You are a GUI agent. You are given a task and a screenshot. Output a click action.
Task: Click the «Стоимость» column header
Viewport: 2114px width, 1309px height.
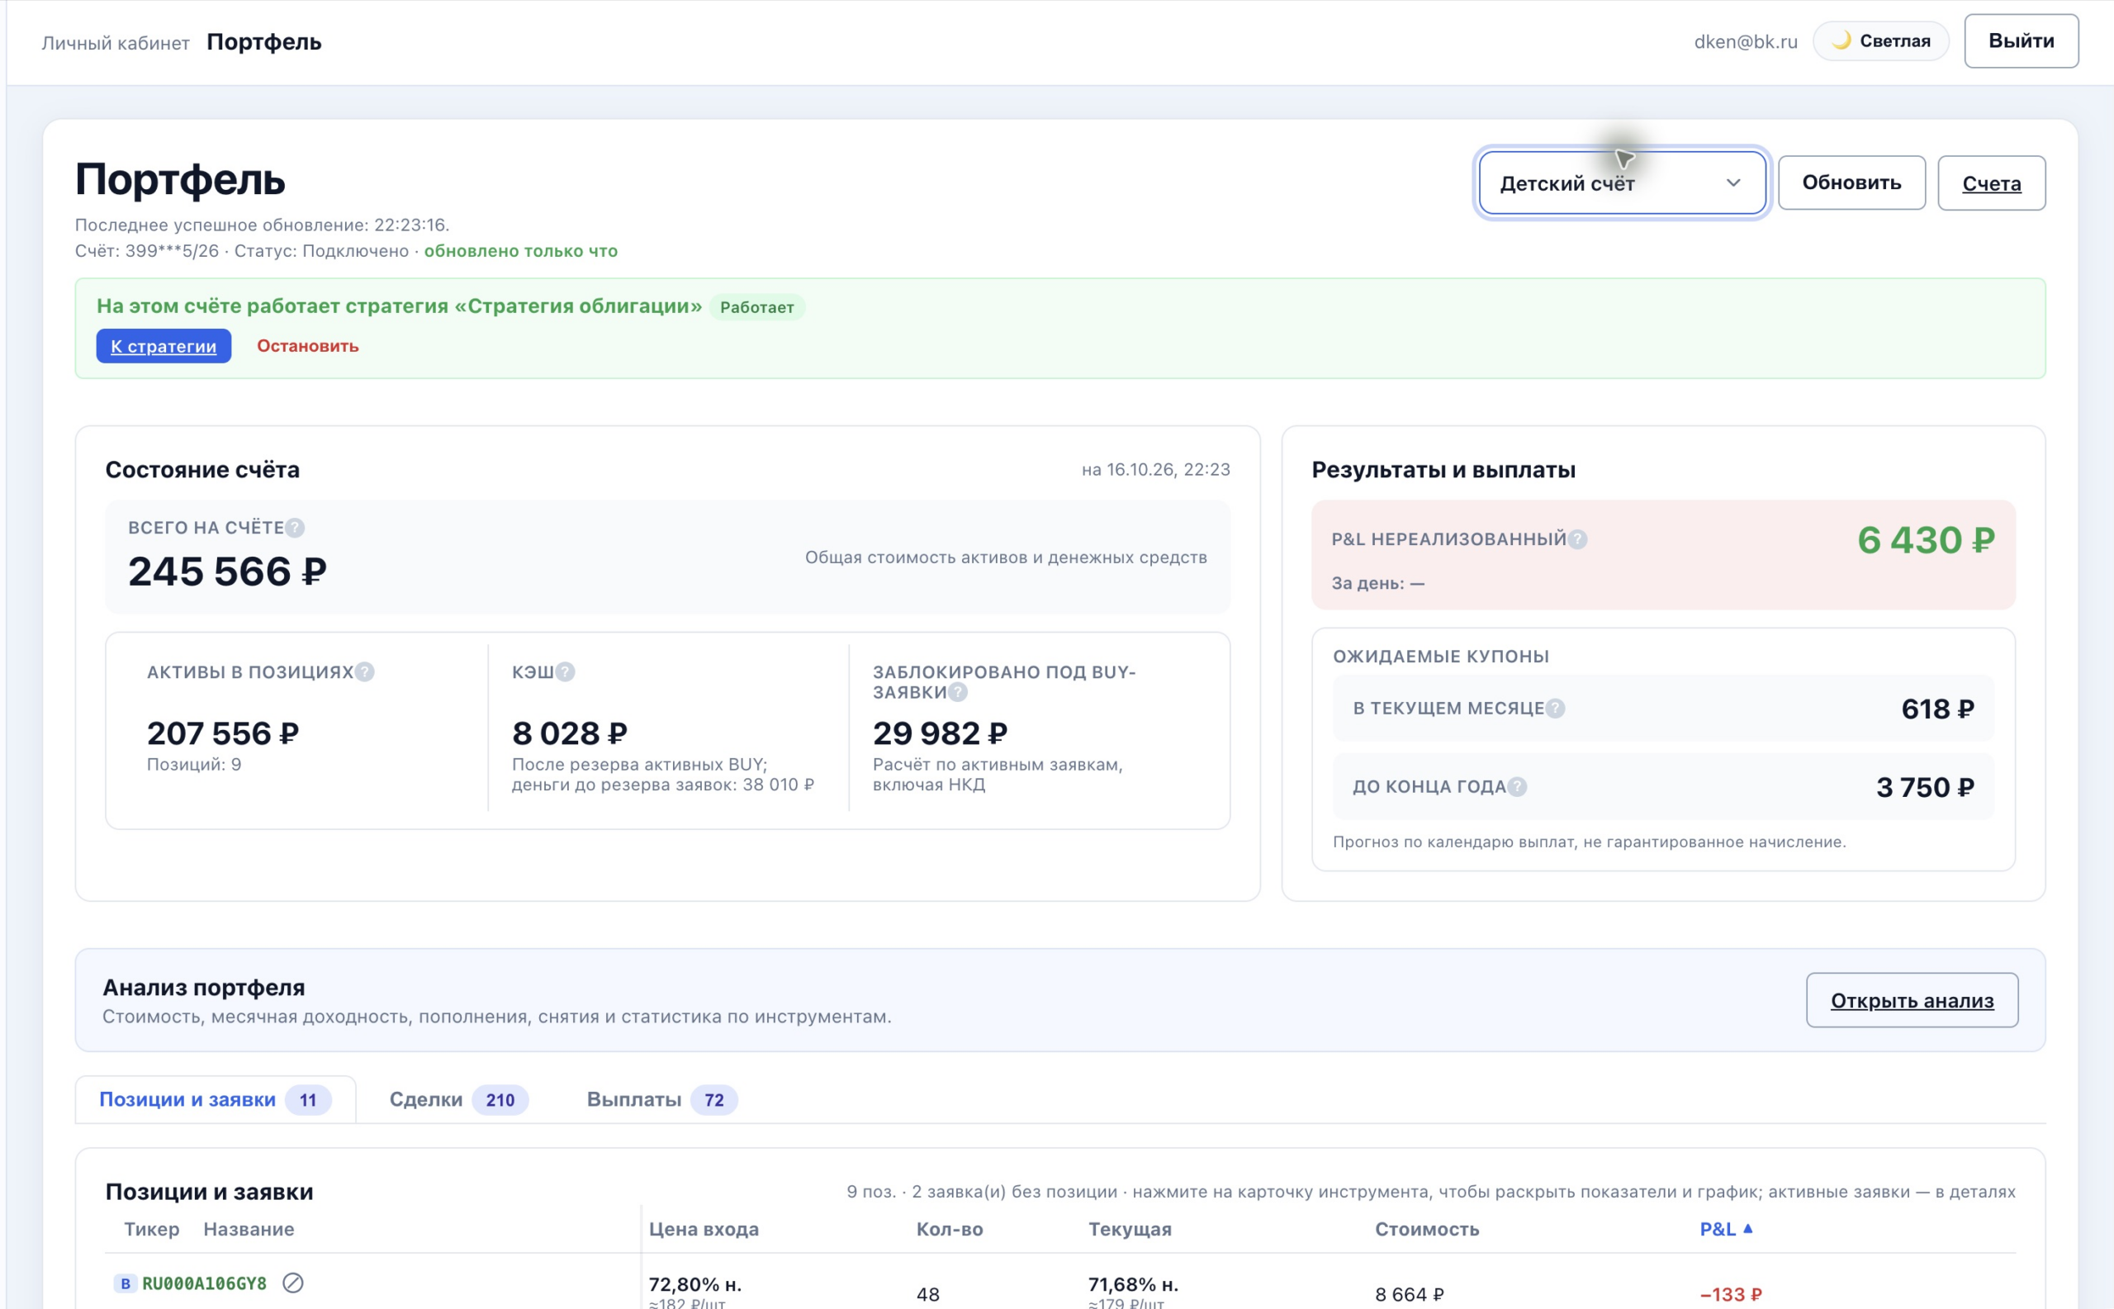[x=1427, y=1229]
